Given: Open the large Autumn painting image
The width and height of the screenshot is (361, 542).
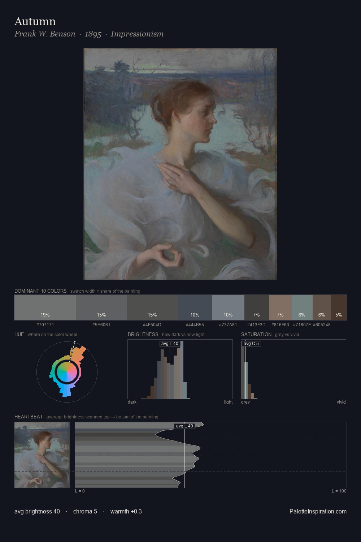Looking at the screenshot, I should [x=180, y=164].
